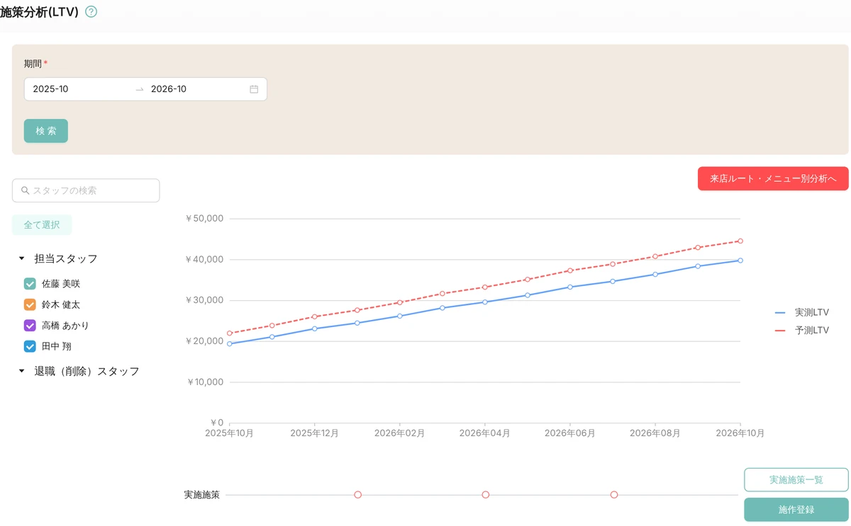The width and height of the screenshot is (851, 526).
Task: Click the 実測LTV point at 2026年10月
Action: click(740, 261)
